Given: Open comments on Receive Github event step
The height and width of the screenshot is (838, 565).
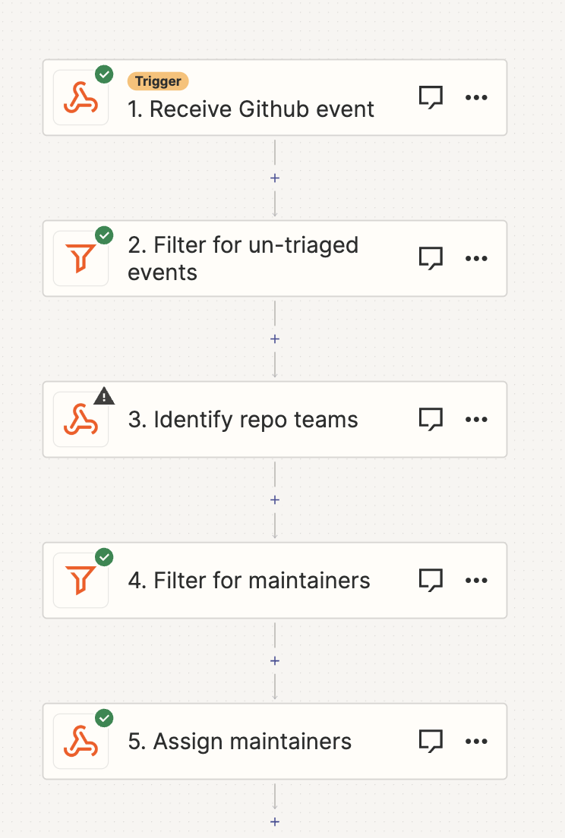Looking at the screenshot, I should (x=431, y=97).
